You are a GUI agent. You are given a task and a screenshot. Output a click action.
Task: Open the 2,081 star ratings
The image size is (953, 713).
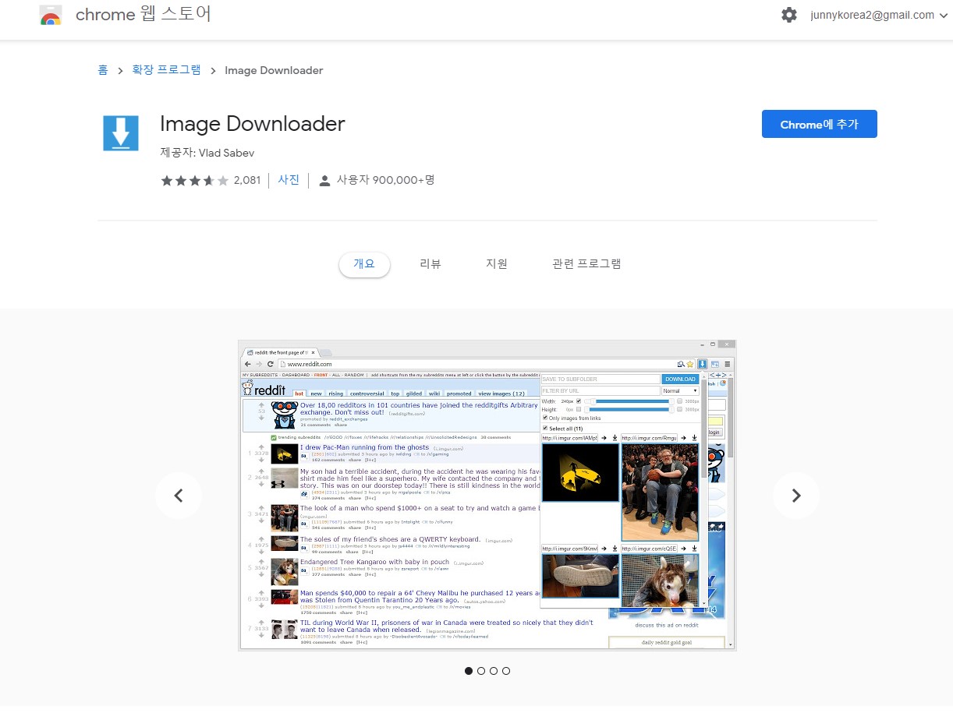[211, 180]
